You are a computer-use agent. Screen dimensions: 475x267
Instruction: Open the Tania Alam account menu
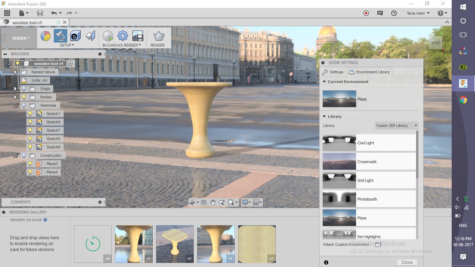click(418, 13)
